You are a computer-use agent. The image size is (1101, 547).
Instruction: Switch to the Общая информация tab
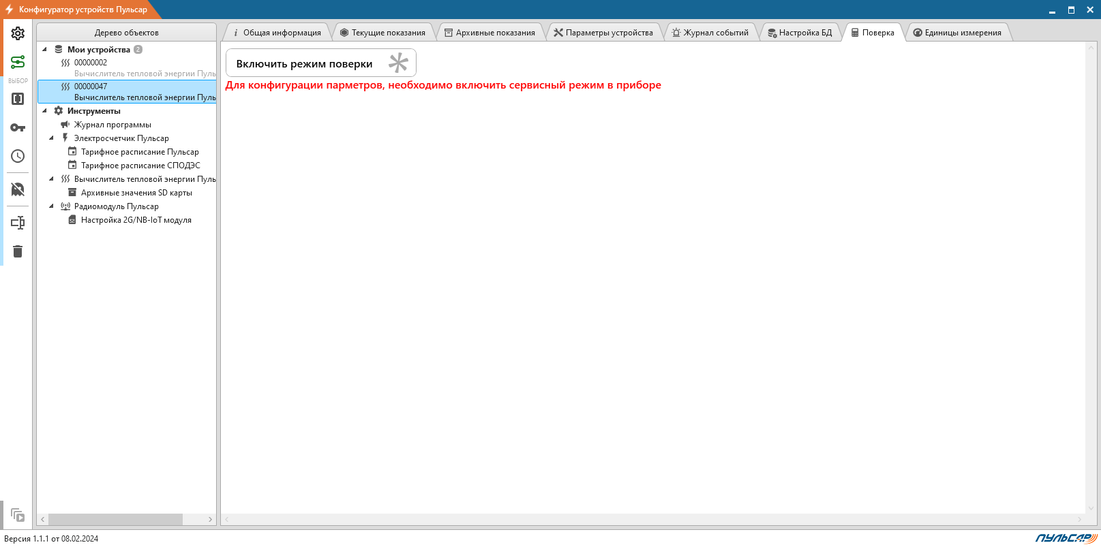277,33
